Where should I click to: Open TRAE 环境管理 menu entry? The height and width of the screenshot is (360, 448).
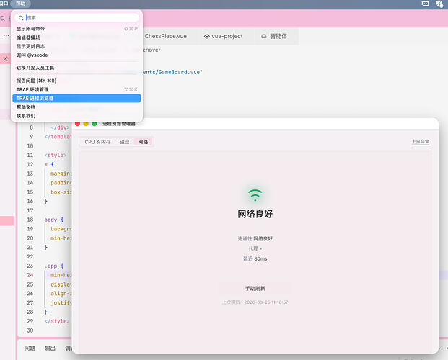[x=76, y=89]
